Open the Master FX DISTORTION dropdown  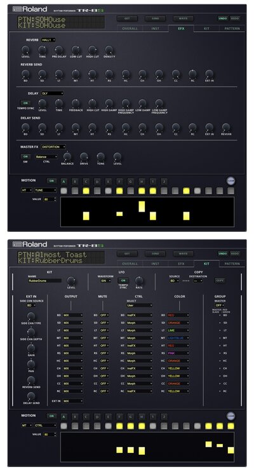[53, 147]
